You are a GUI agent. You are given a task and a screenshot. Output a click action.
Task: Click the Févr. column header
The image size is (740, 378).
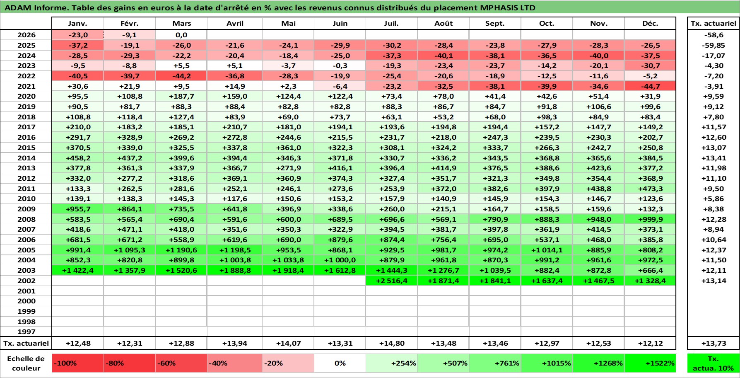point(130,23)
